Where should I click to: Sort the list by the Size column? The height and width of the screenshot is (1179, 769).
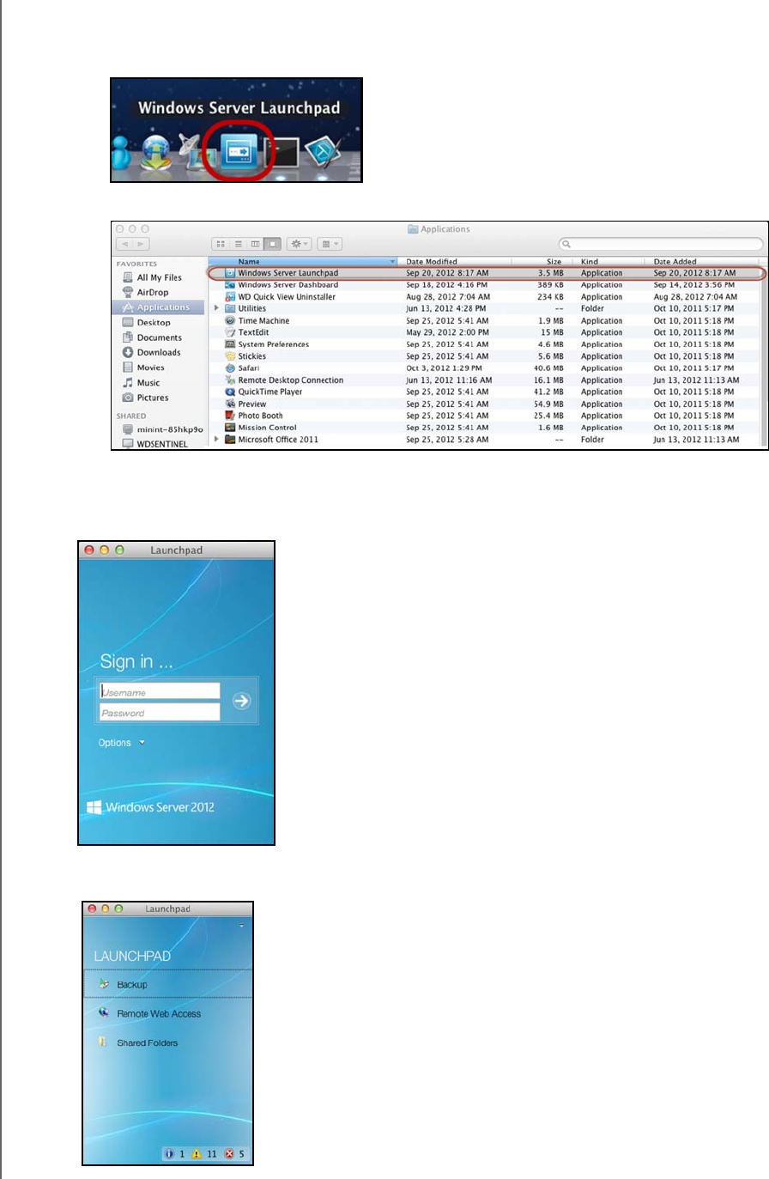point(543,261)
